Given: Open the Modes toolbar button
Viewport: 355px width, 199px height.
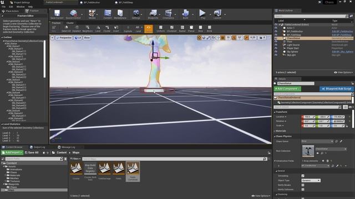Looking at the screenshot, I should (92, 14).
